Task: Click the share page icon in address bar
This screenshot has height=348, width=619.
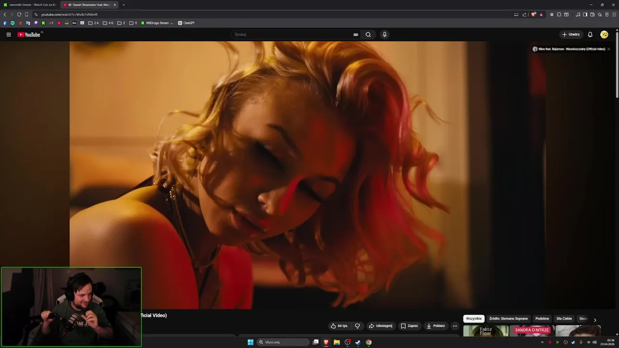Action: point(524,14)
